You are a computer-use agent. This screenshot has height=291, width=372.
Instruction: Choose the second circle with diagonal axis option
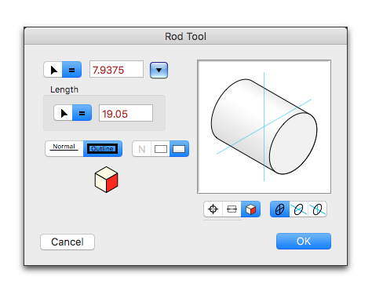coord(317,209)
